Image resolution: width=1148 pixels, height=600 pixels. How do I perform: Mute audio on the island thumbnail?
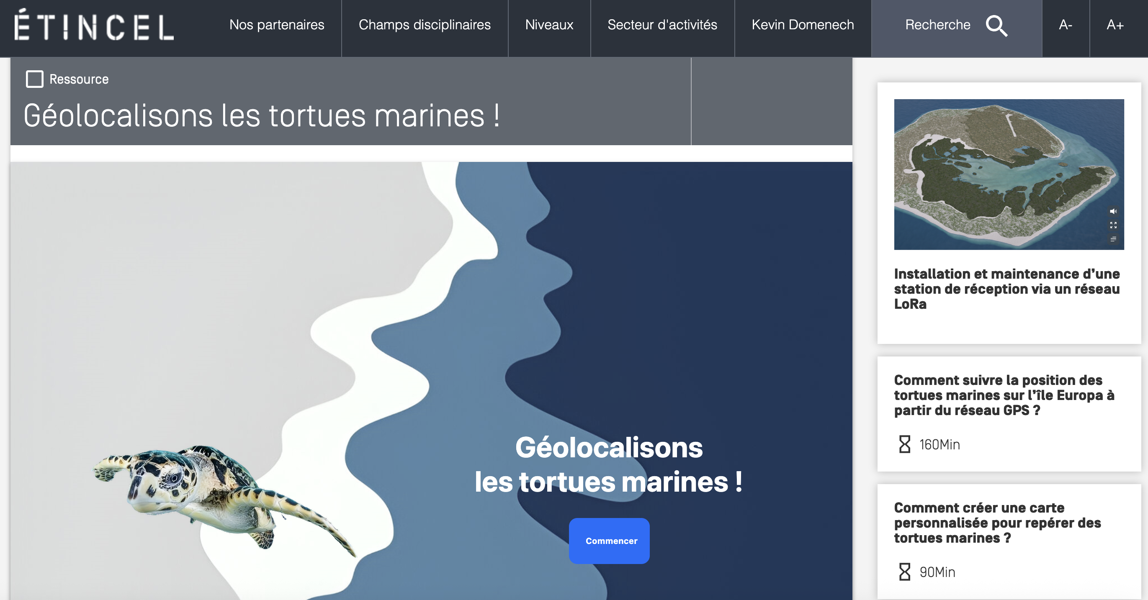1113,211
